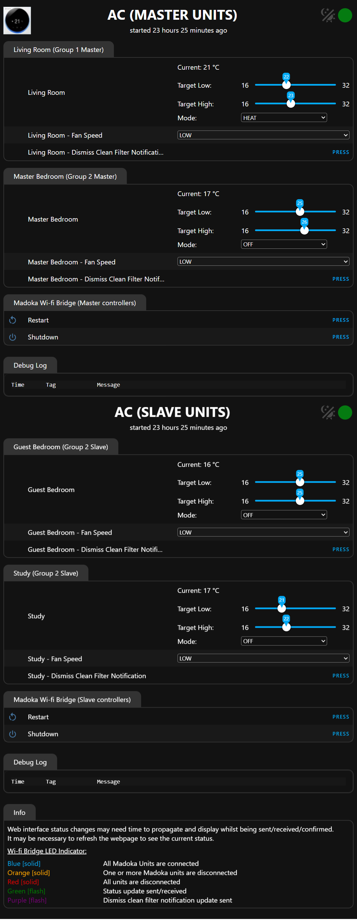Click 'Study - Fan Speed' row label
Viewport: 357px width, 920px height.
coord(55,659)
